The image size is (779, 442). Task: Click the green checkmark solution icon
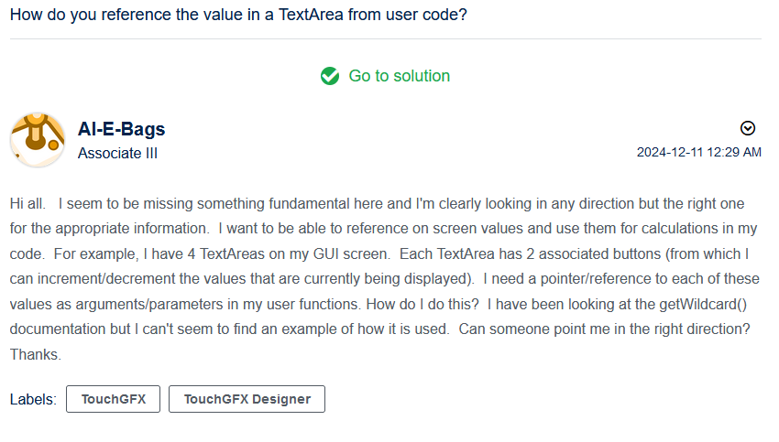point(330,76)
